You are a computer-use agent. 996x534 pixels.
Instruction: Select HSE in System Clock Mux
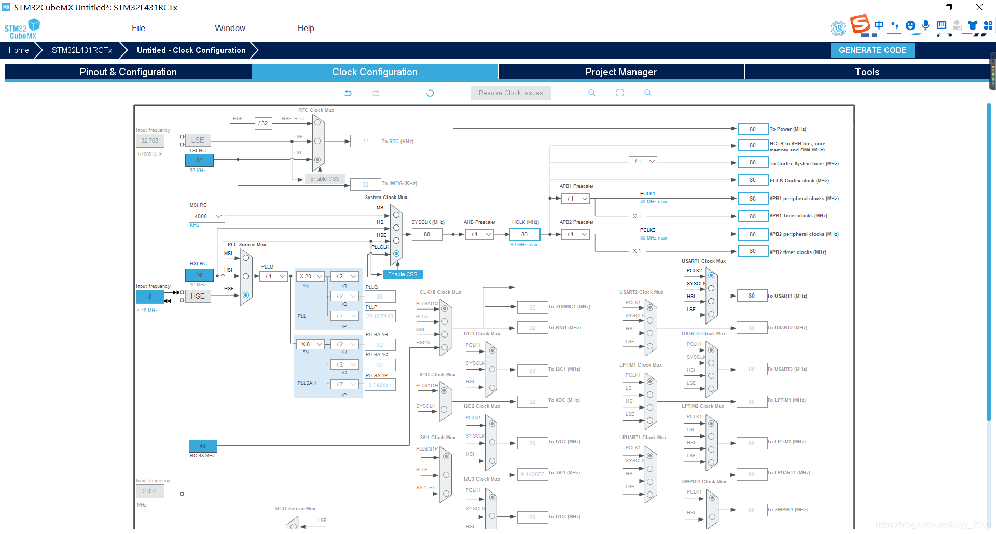[x=396, y=241]
